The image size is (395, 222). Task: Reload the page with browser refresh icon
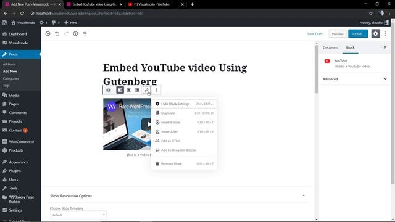(x=22, y=13)
